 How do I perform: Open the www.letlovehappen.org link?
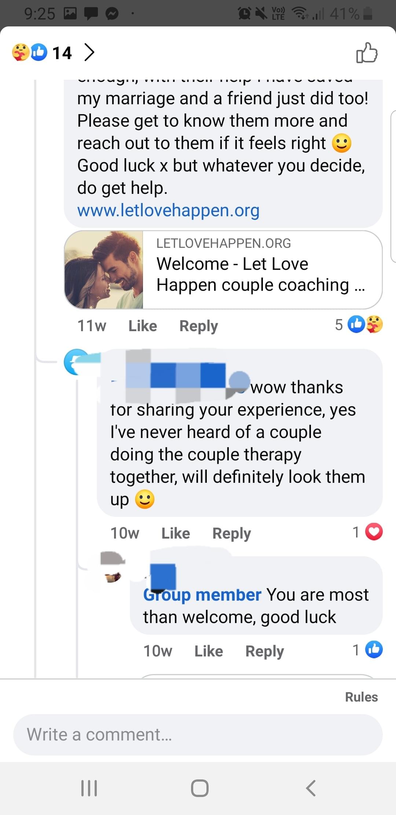click(x=168, y=210)
